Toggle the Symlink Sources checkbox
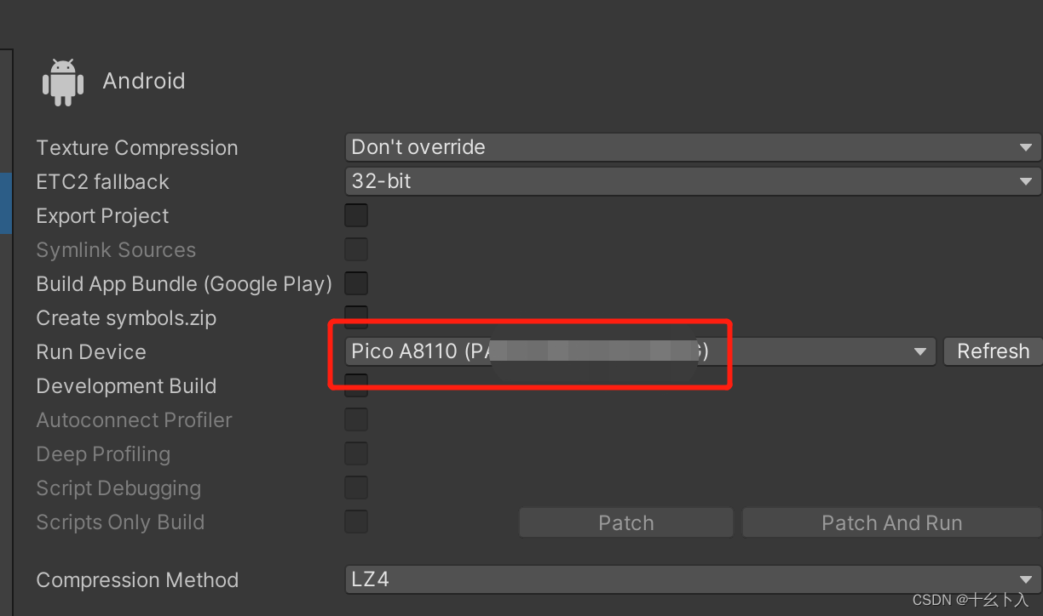The height and width of the screenshot is (616, 1043). point(356,249)
